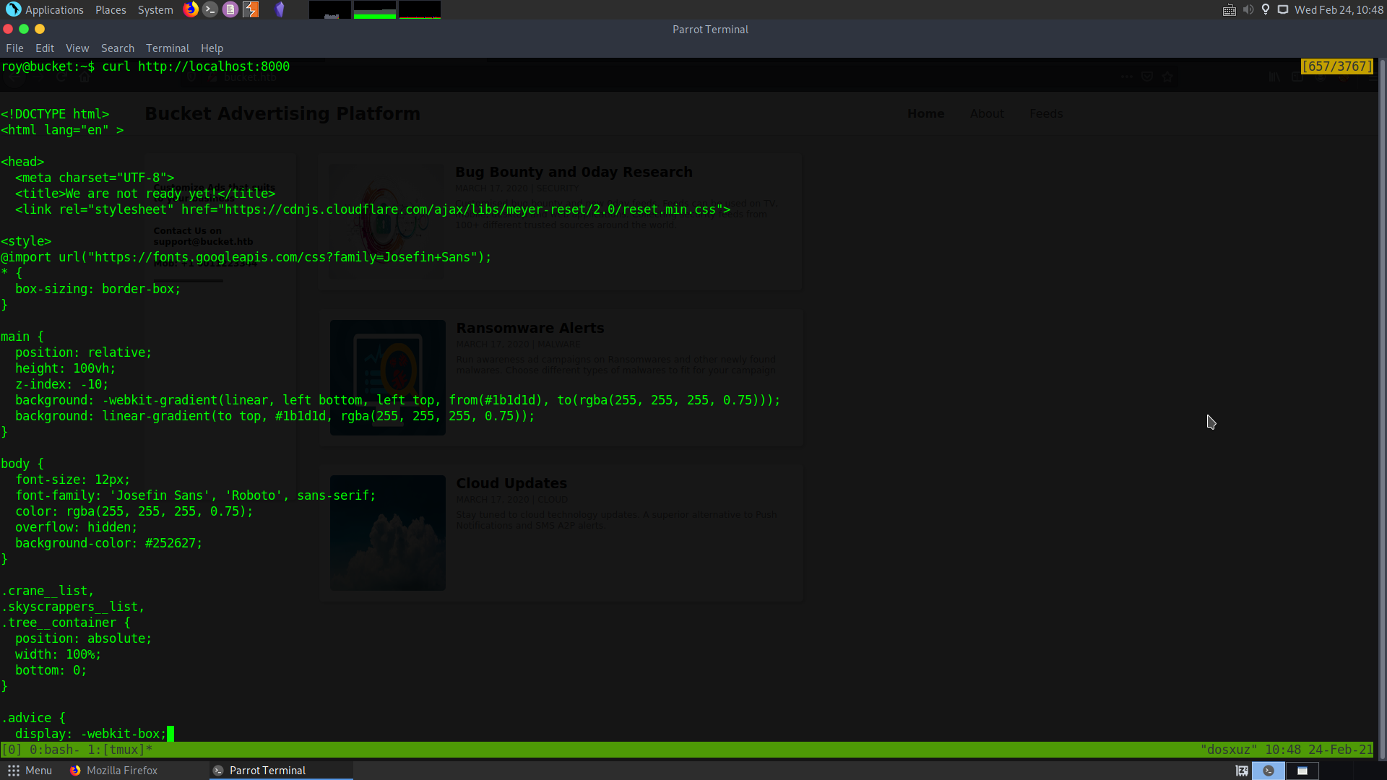The width and height of the screenshot is (1387, 780).
Task: Open the orange Burp Suite launcher icon
Action: (251, 9)
